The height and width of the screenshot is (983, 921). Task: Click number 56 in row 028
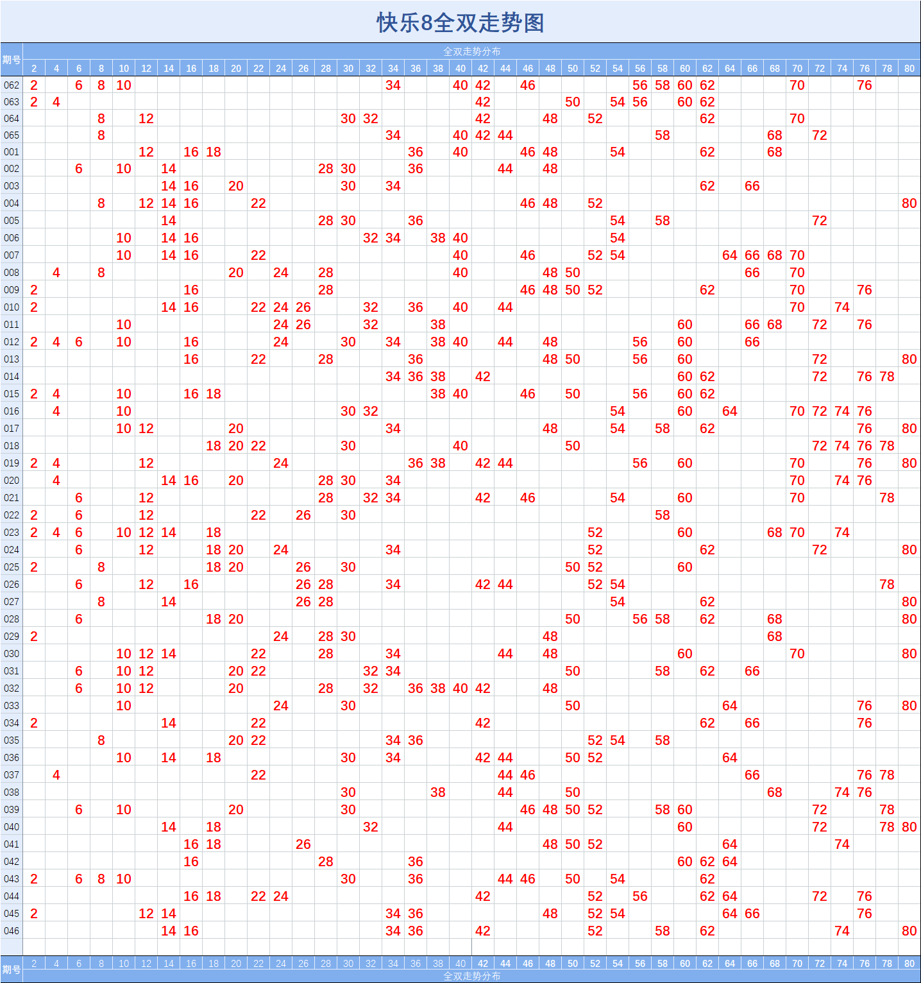click(x=640, y=619)
